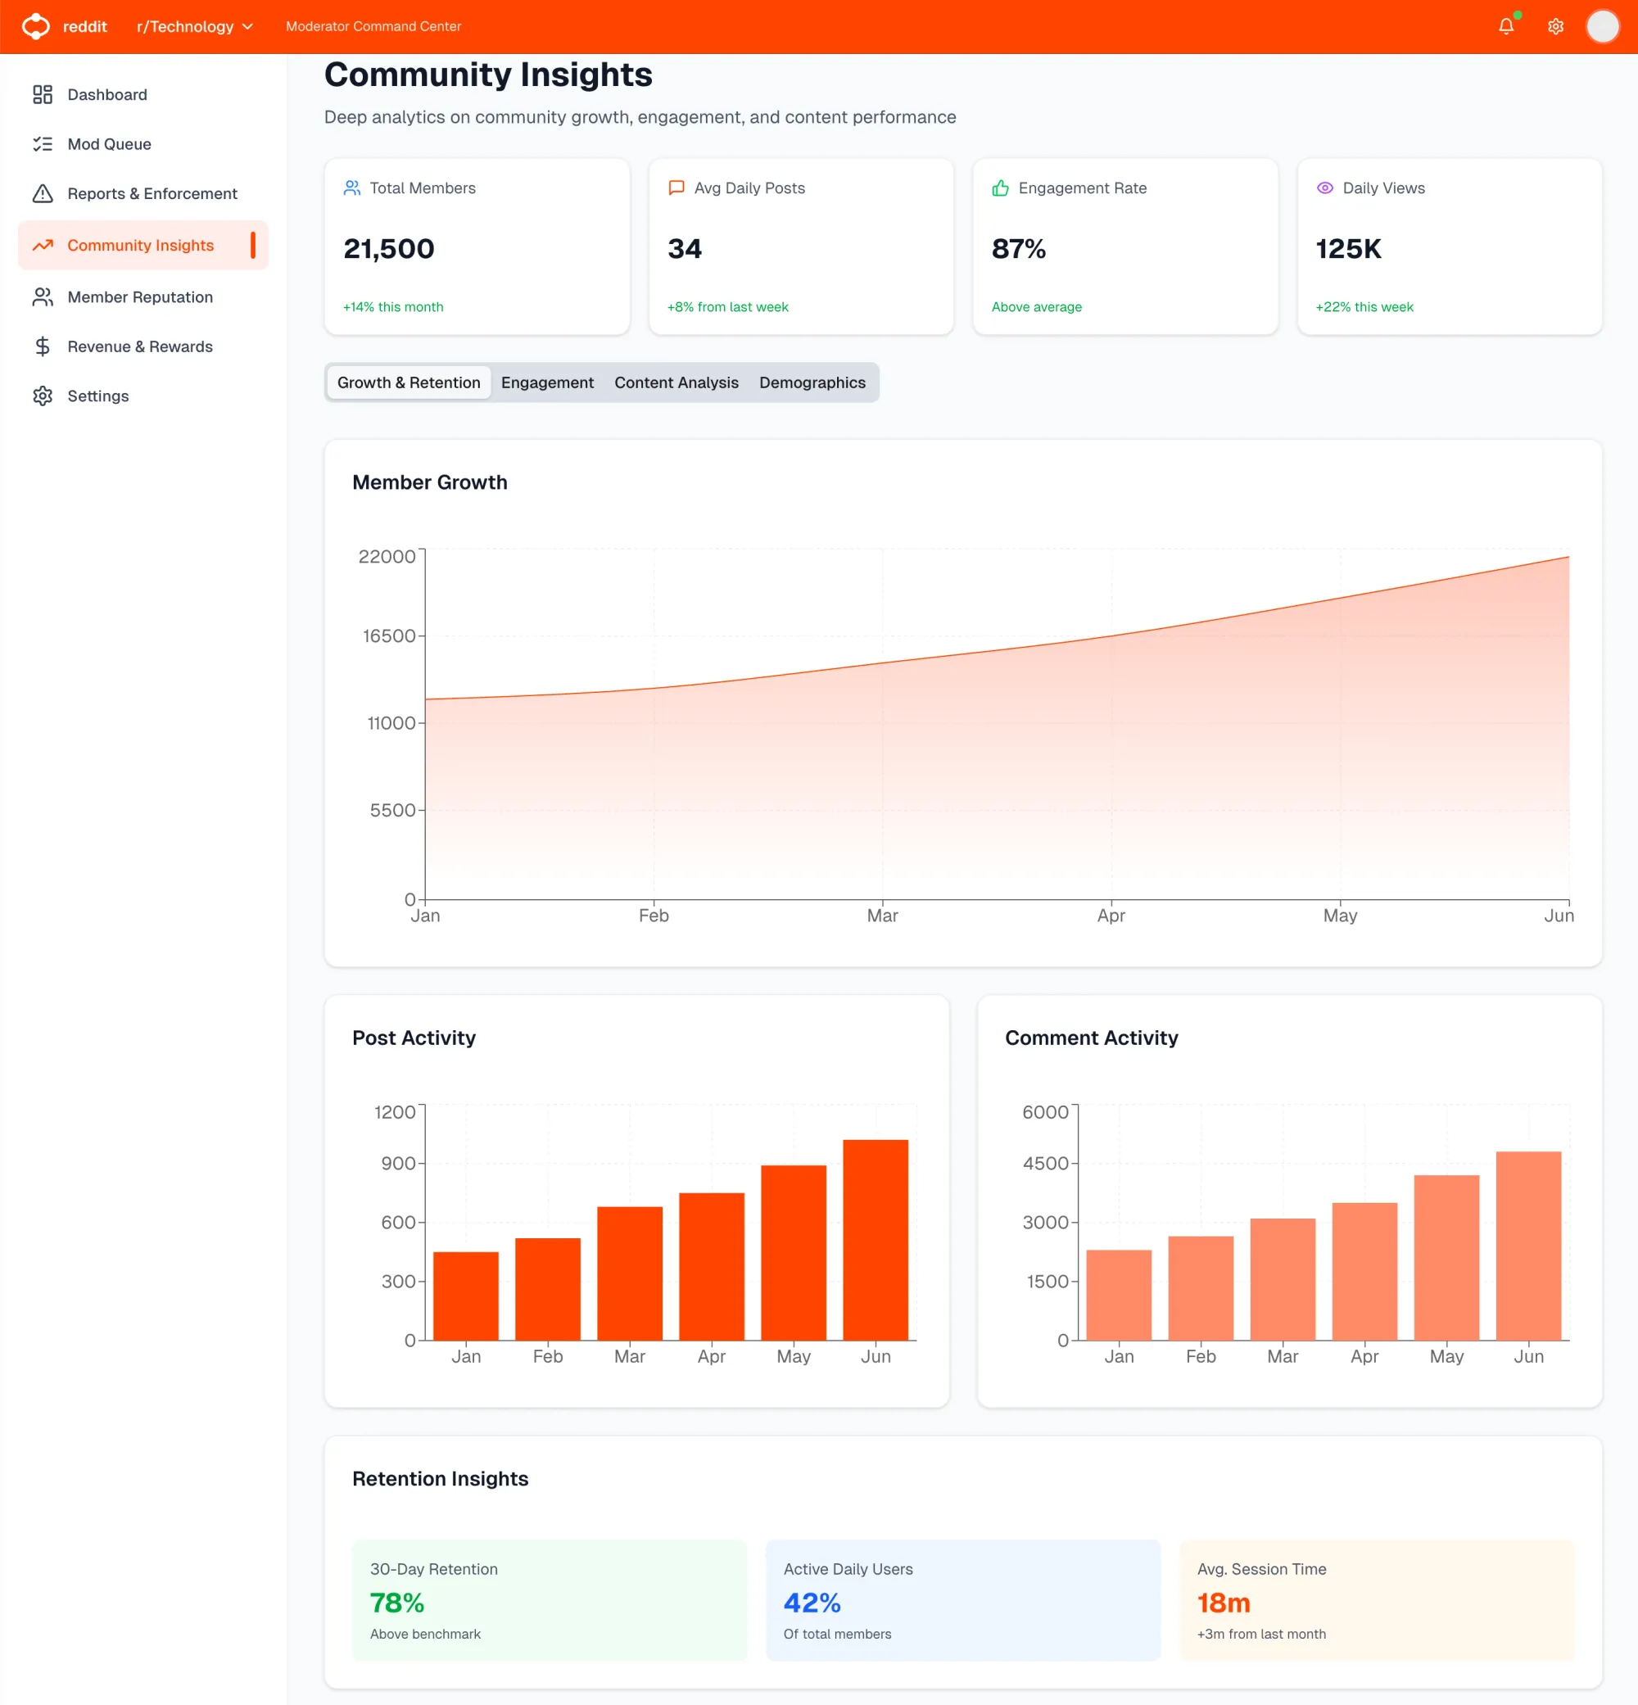Click the user avatar
Image resolution: width=1638 pixels, height=1705 pixels.
click(x=1602, y=26)
